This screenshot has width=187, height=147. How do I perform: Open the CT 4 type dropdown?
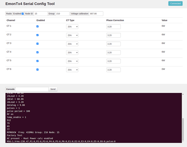coord(72,53)
